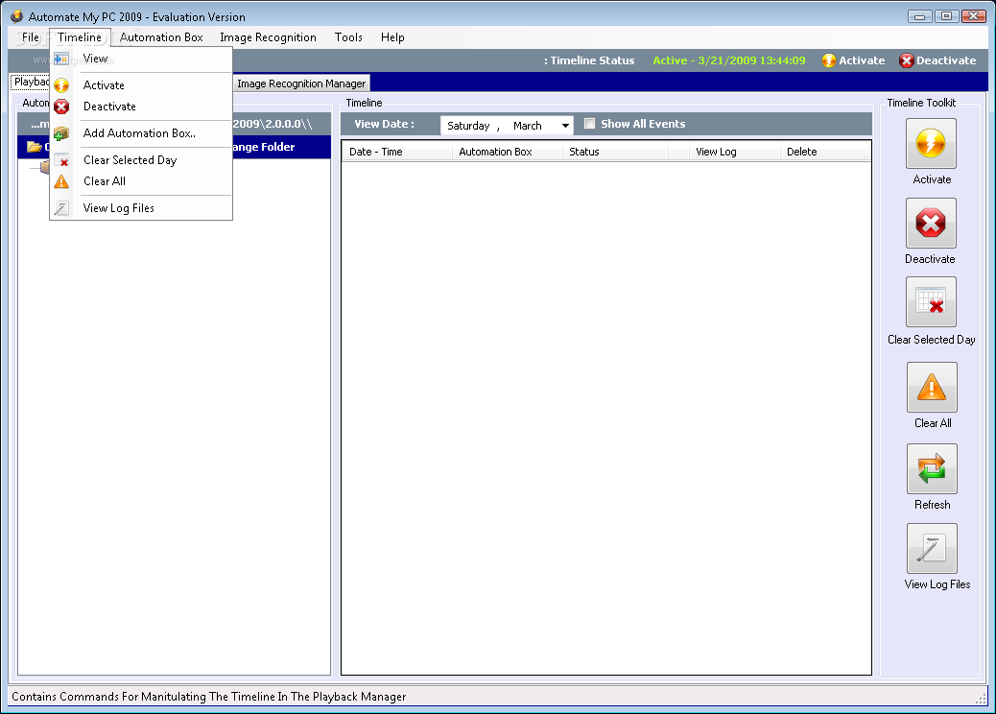Click the Deactivate red X toolkit button

click(931, 223)
